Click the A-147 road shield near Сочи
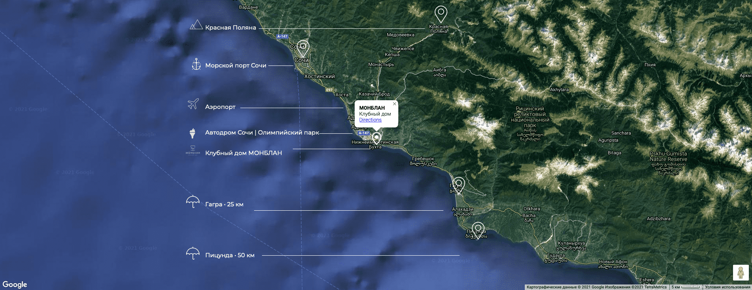The width and height of the screenshot is (752, 290). pos(282,36)
